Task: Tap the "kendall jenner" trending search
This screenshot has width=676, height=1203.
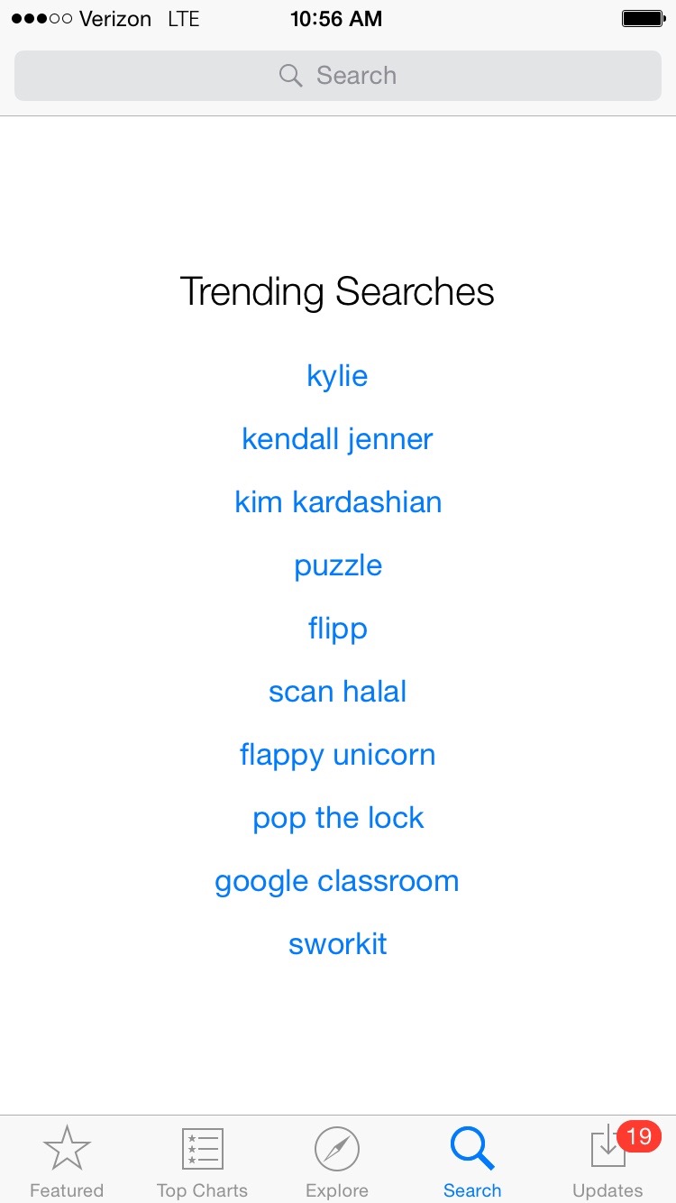Action: (337, 439)
